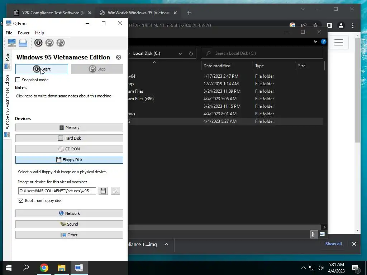Click the File Explorer help icon
367x275 pixels.
(324, 42)
